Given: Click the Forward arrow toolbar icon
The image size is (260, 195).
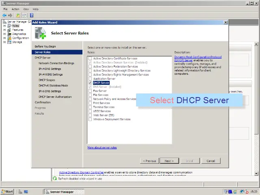Looking at the screenshot, I should pyautogui.click(x=10, y=15).
